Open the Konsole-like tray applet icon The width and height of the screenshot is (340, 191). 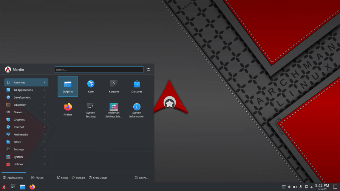point(283,187)
